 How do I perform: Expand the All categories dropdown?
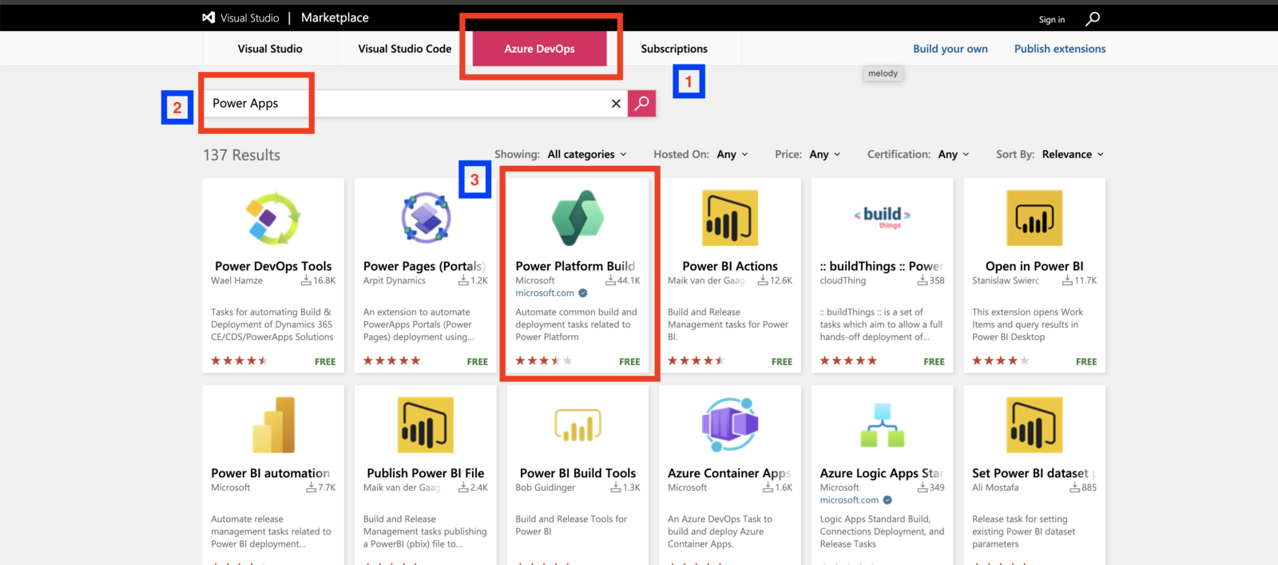[x=587, y=154]
